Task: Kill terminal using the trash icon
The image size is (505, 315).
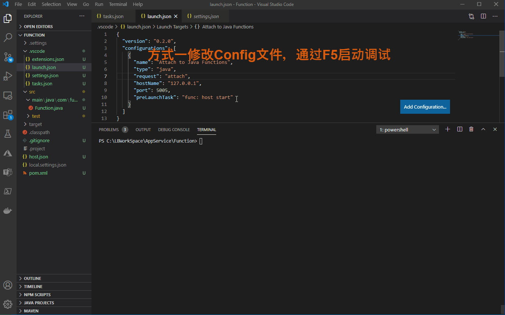Action: (471, 129)
